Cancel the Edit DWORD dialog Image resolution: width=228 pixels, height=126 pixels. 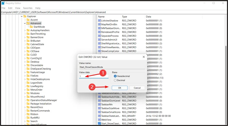(137, 88)
